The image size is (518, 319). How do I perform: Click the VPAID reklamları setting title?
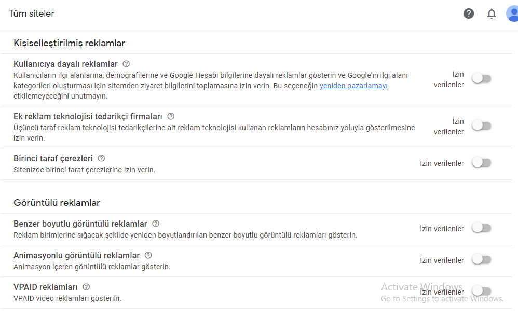pyautogui.click(x=46, y=287)
